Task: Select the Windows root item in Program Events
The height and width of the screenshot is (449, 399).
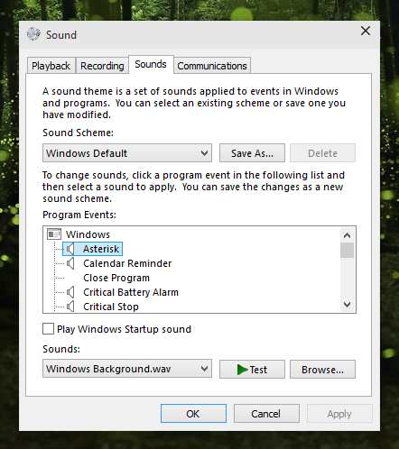Action: tap(88, 234)
